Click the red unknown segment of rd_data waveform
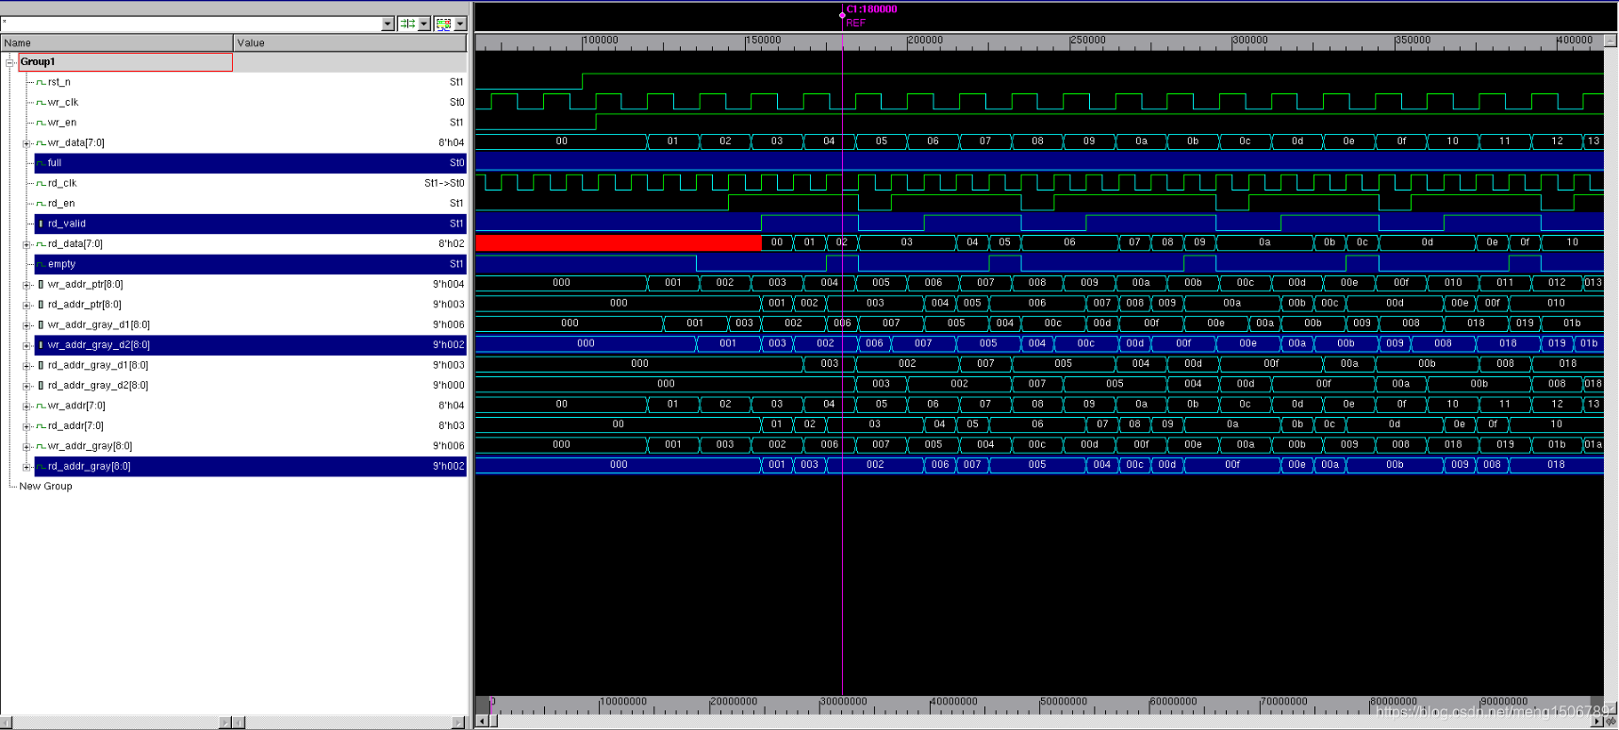1619x730 pixels. [x=619, y=243]
